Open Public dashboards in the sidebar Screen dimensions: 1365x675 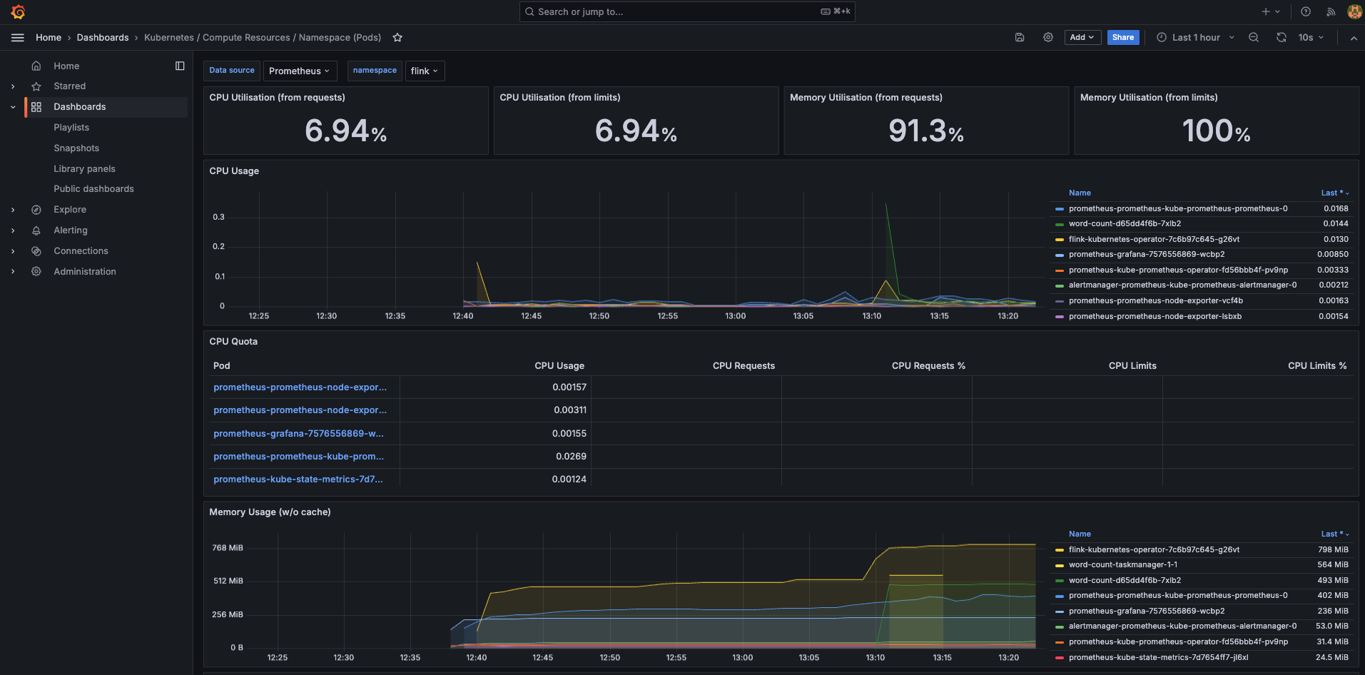coord(93,189)
